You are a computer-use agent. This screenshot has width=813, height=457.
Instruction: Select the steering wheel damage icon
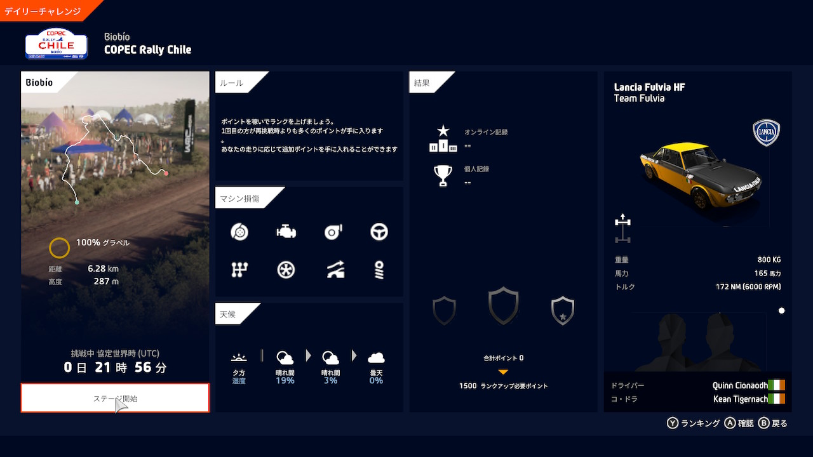click(379, 232)
